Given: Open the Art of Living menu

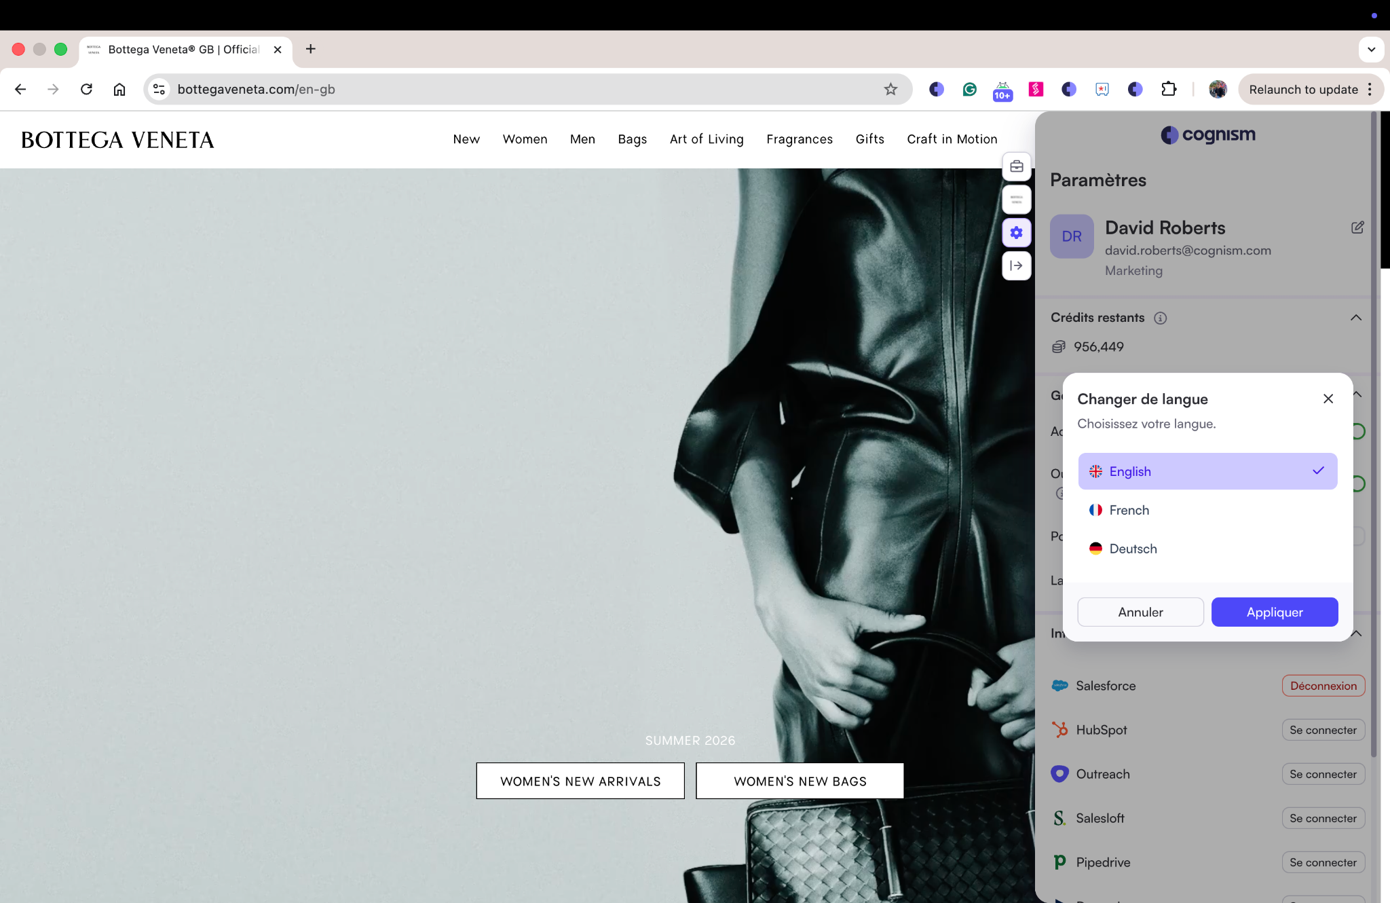Looking at the screenshot, I should click(706, 139).
